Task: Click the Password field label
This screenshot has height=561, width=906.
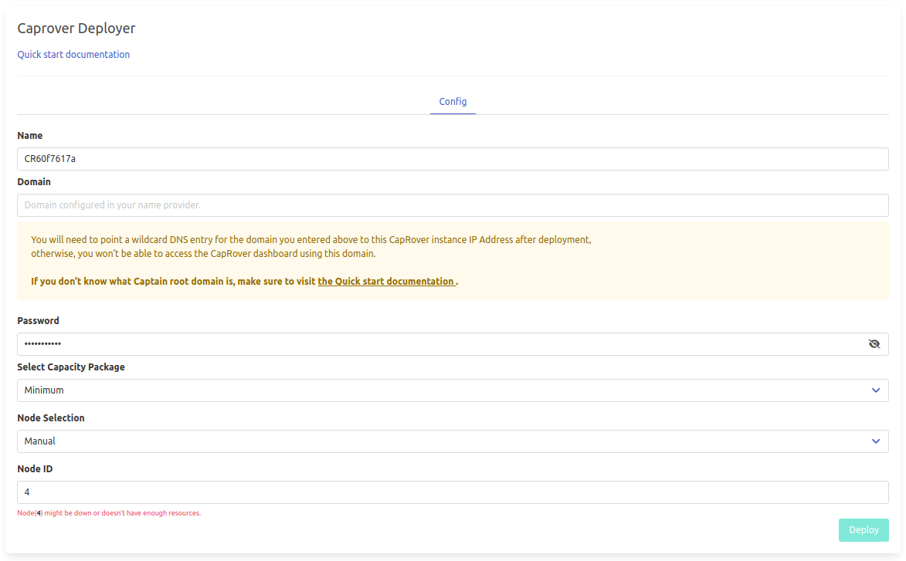Action: point(38,321)
